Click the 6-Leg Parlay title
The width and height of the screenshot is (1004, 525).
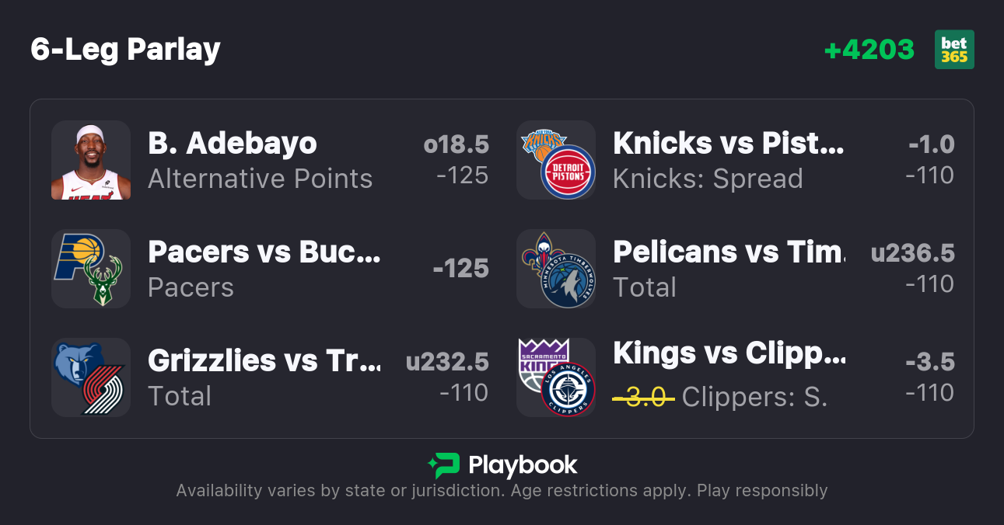click(126, 50)
